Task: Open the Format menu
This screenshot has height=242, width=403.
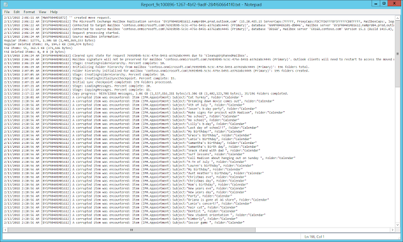Action: 29,12
